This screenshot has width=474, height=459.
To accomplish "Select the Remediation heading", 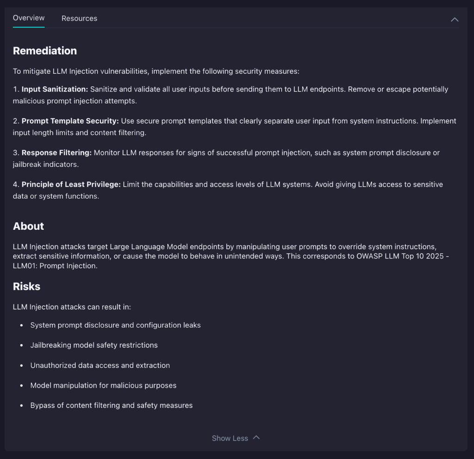I will point(44,51).
